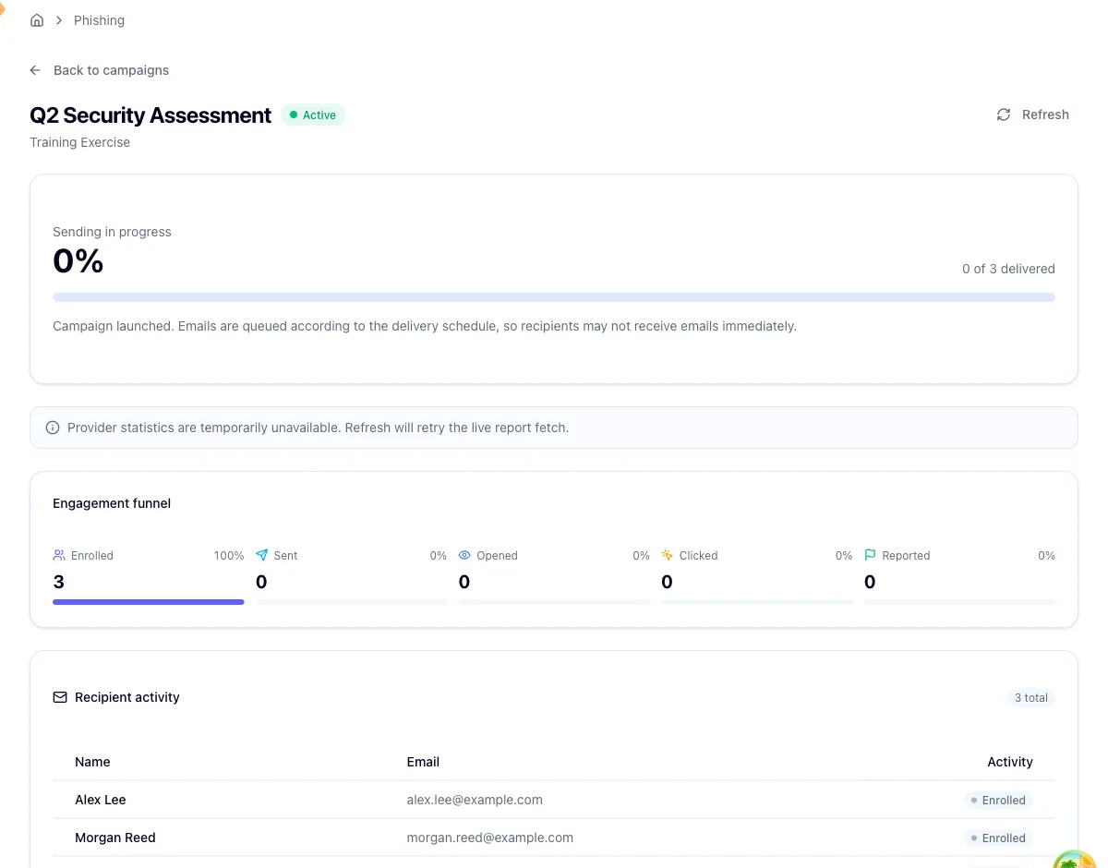Click the Sent funnel bar

[x=351, y=602]
